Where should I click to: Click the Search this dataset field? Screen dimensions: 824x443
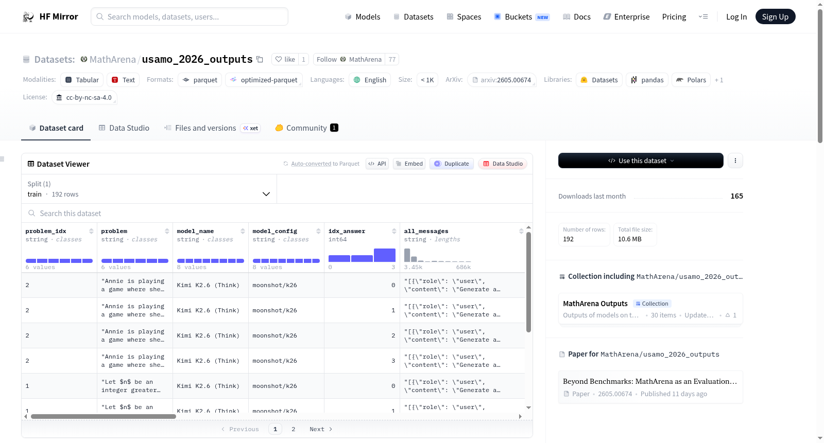[x=277, y=213]
